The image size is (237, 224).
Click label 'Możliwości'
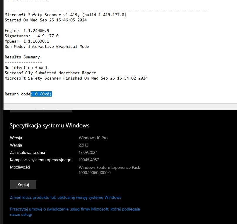[20, 167]
